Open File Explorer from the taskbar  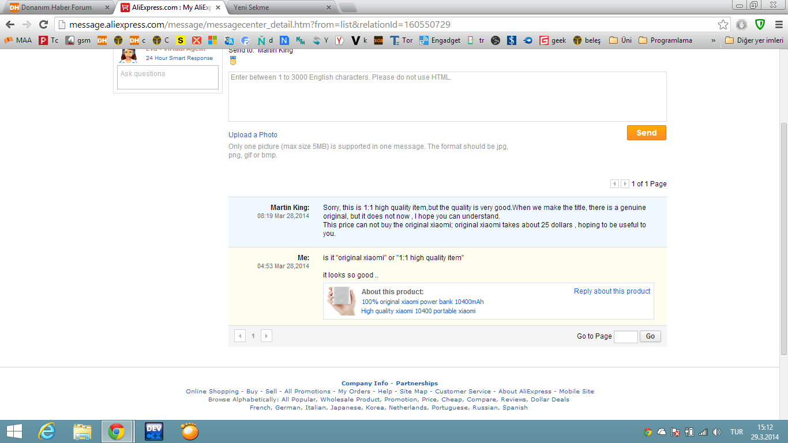click(x=82, y=431)
